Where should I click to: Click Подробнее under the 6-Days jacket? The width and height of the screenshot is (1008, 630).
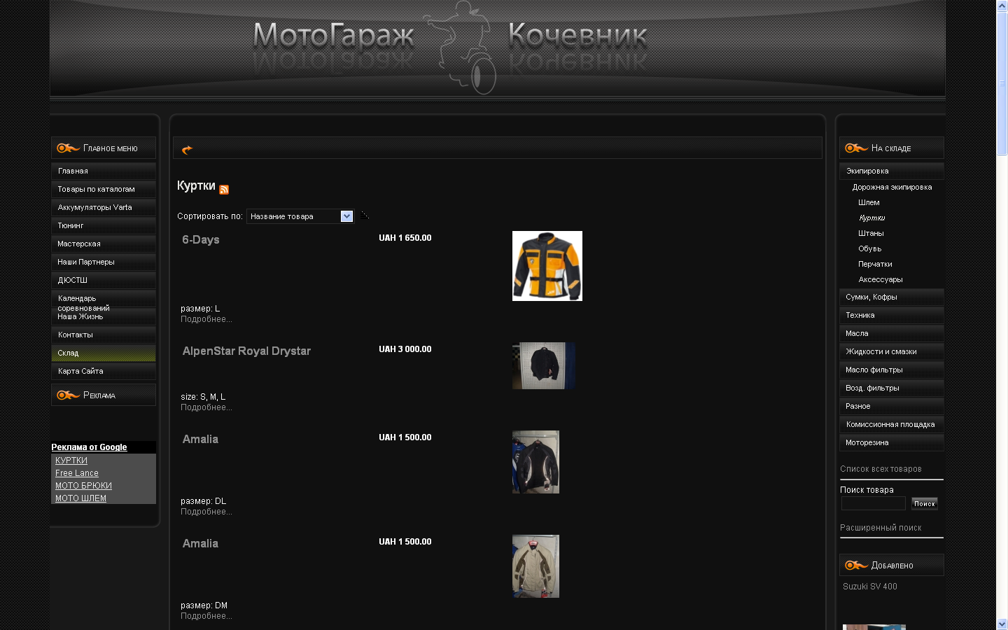click(206, 319)
